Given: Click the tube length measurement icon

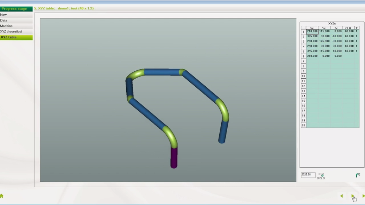Looking at the screenshot, I should pos(321,175).
